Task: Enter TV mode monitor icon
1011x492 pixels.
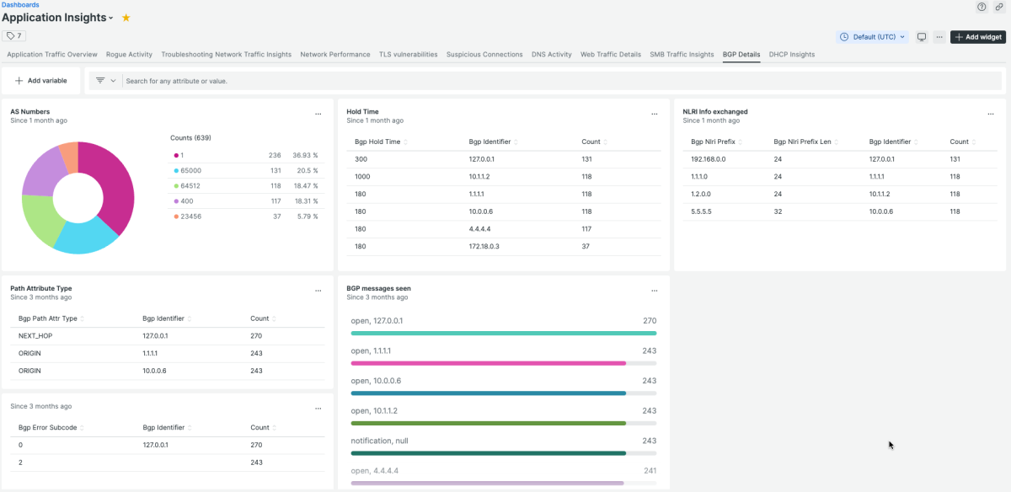Action: tap(922, 37)
